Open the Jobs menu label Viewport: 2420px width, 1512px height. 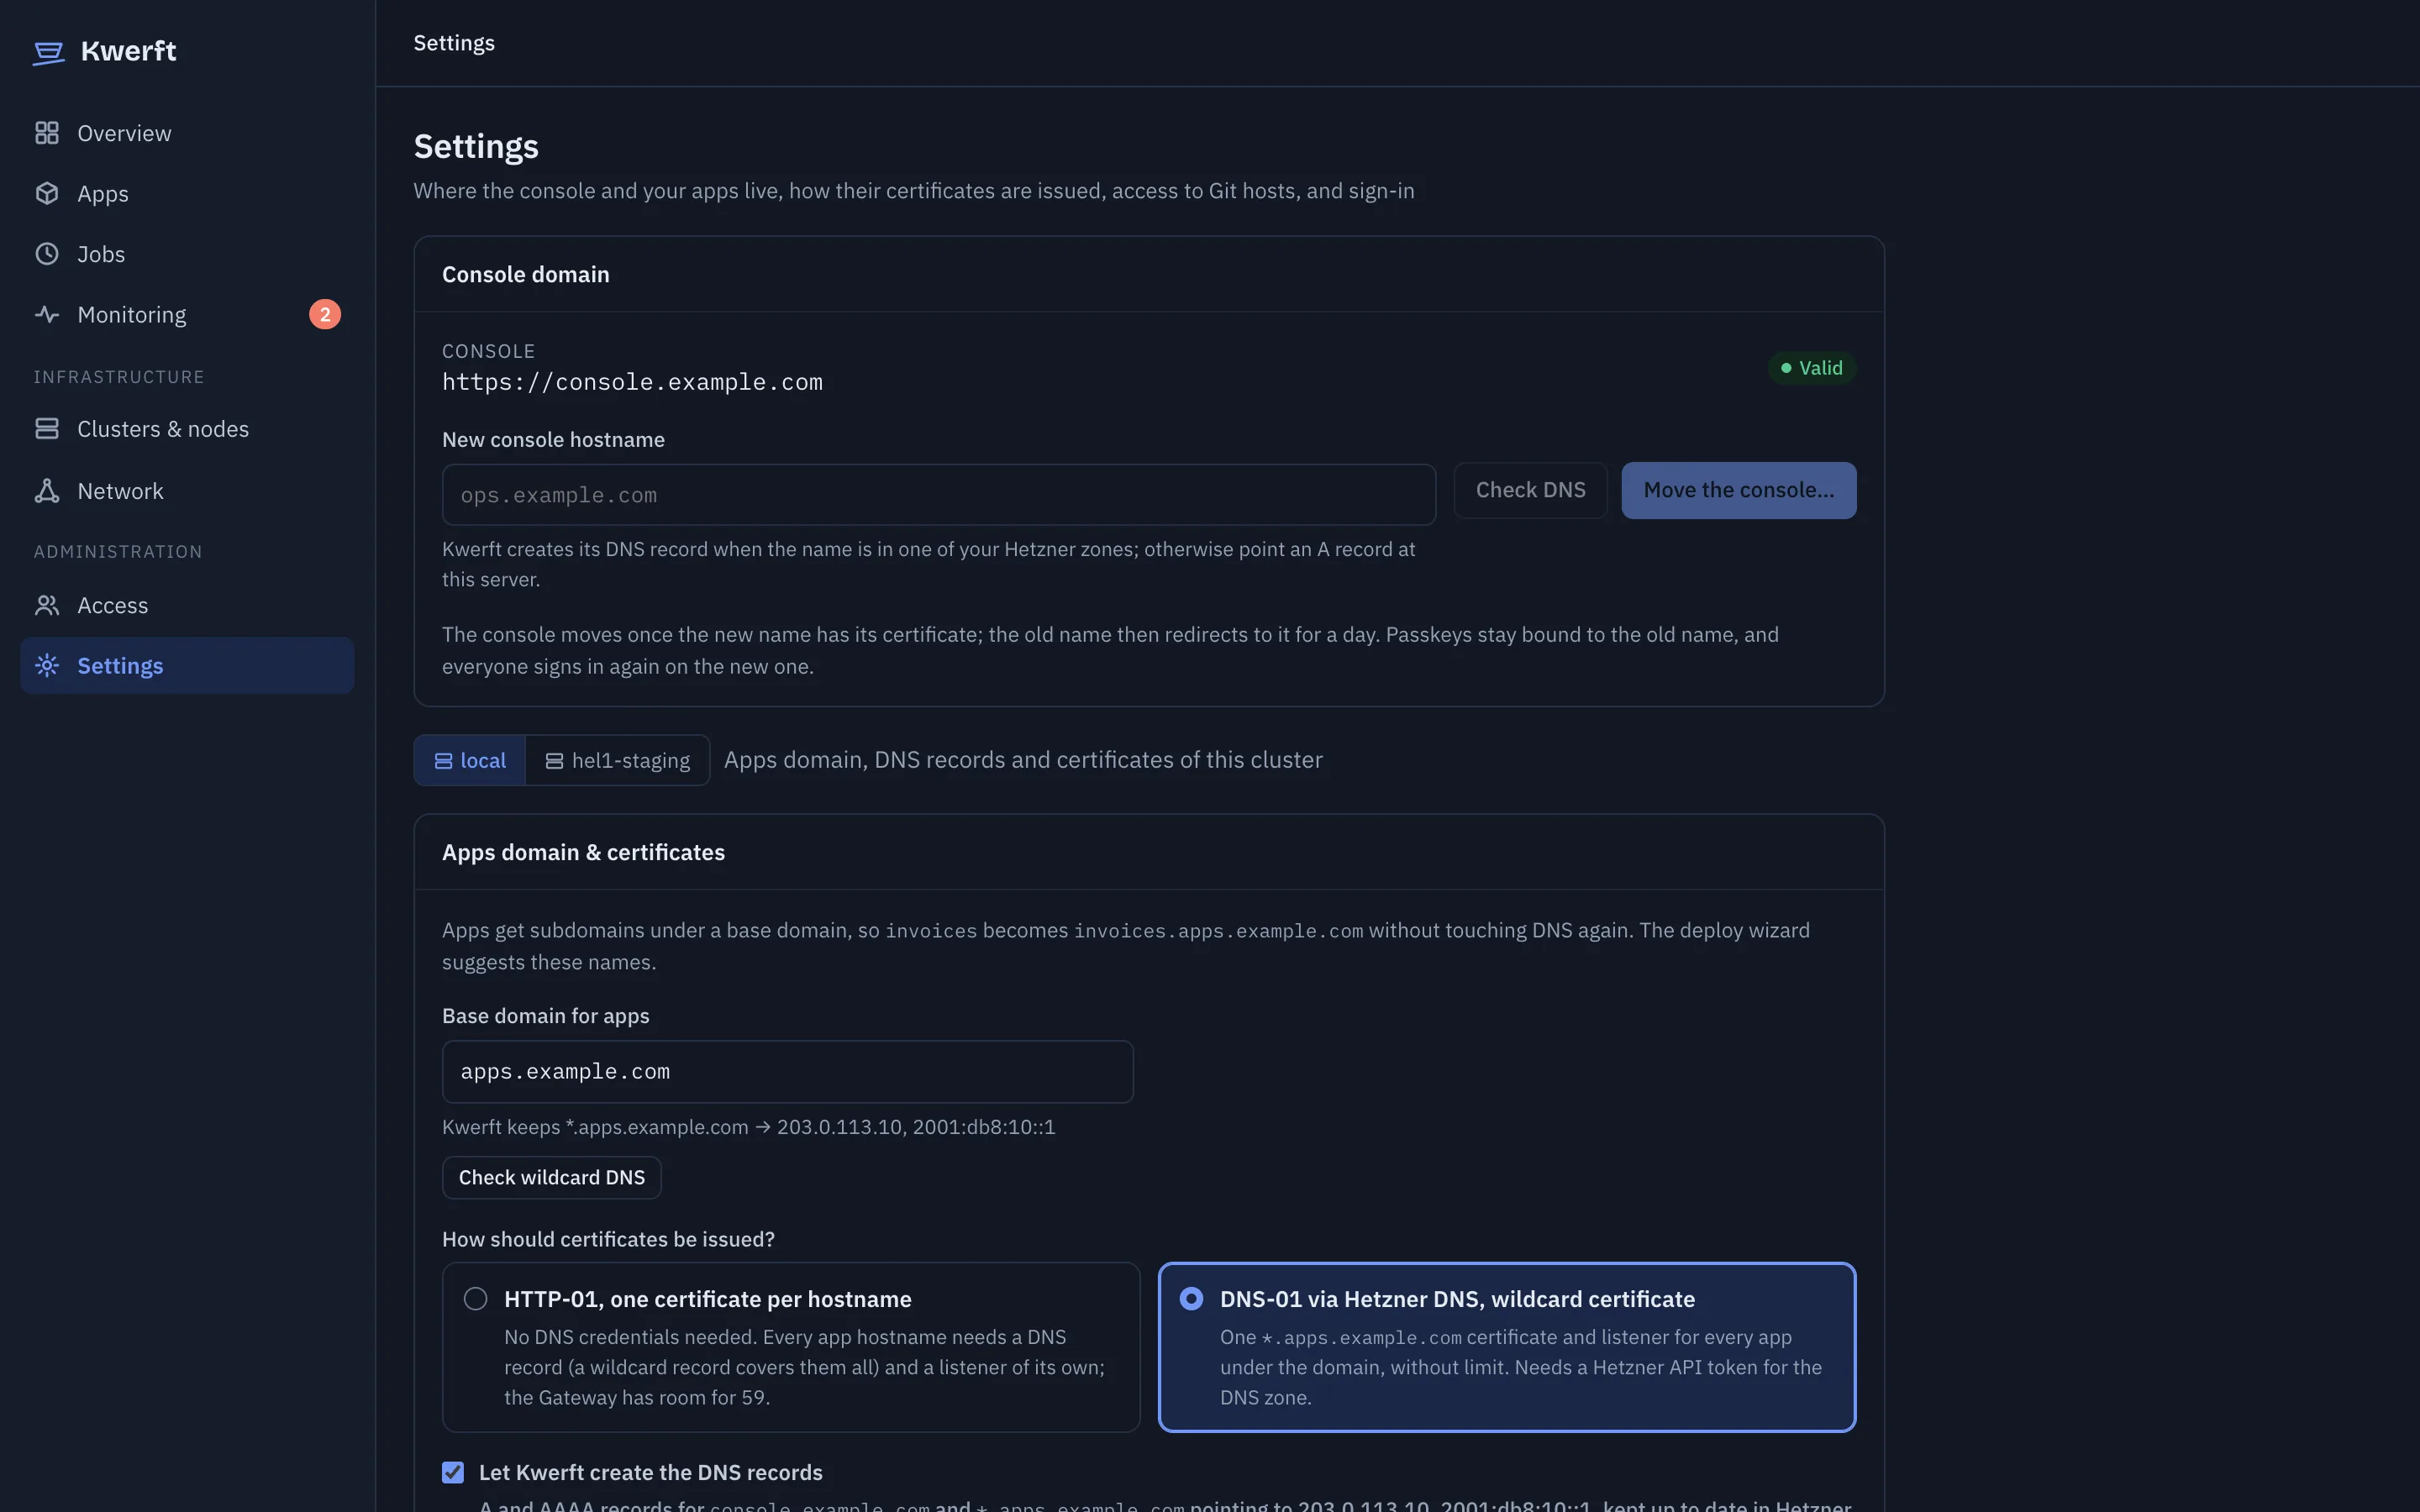(x=101, y=254)
